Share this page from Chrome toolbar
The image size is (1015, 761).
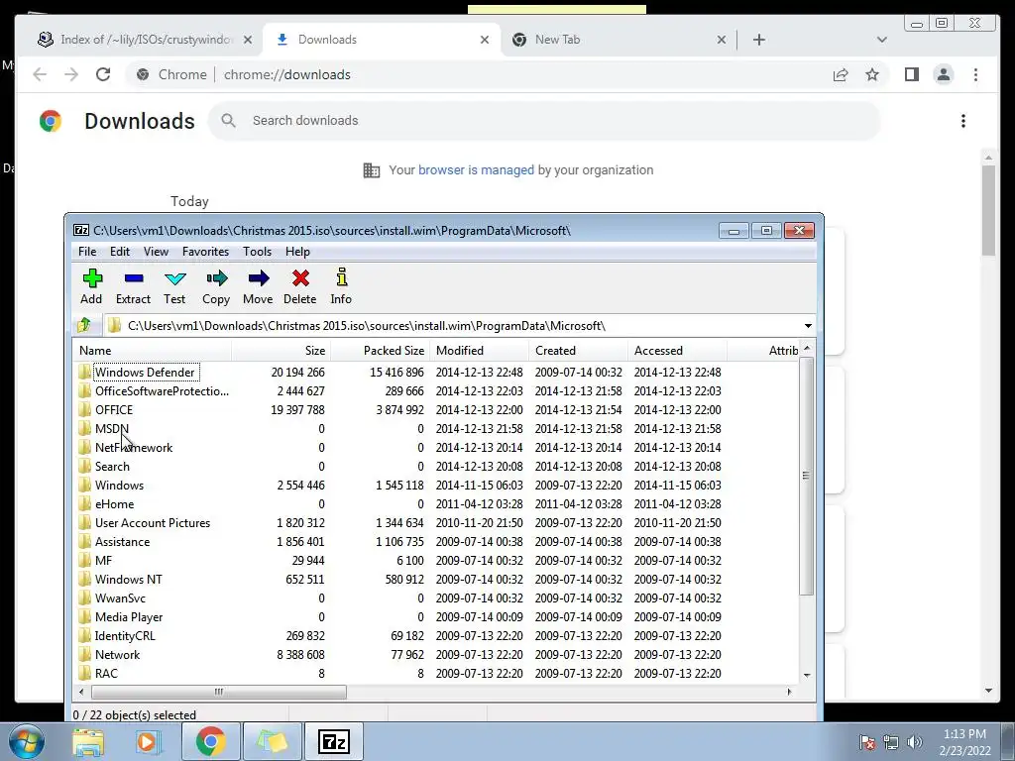(841, 74)
